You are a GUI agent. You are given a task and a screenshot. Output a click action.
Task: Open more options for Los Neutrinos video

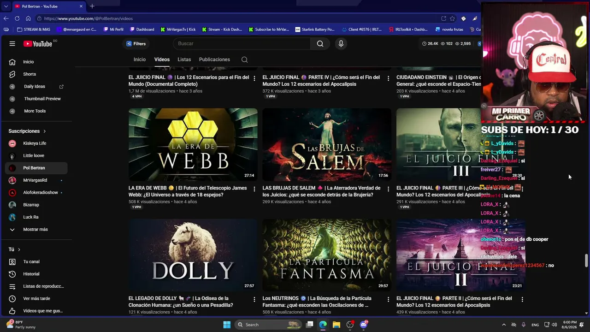point(388,299)
